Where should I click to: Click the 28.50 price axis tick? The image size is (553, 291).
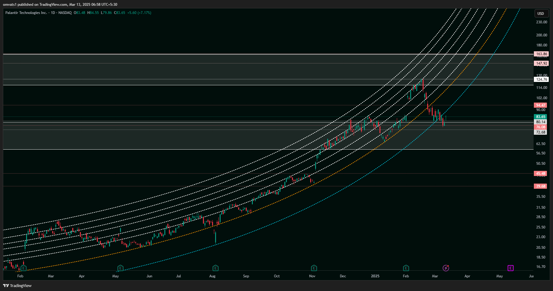point(541,217)
